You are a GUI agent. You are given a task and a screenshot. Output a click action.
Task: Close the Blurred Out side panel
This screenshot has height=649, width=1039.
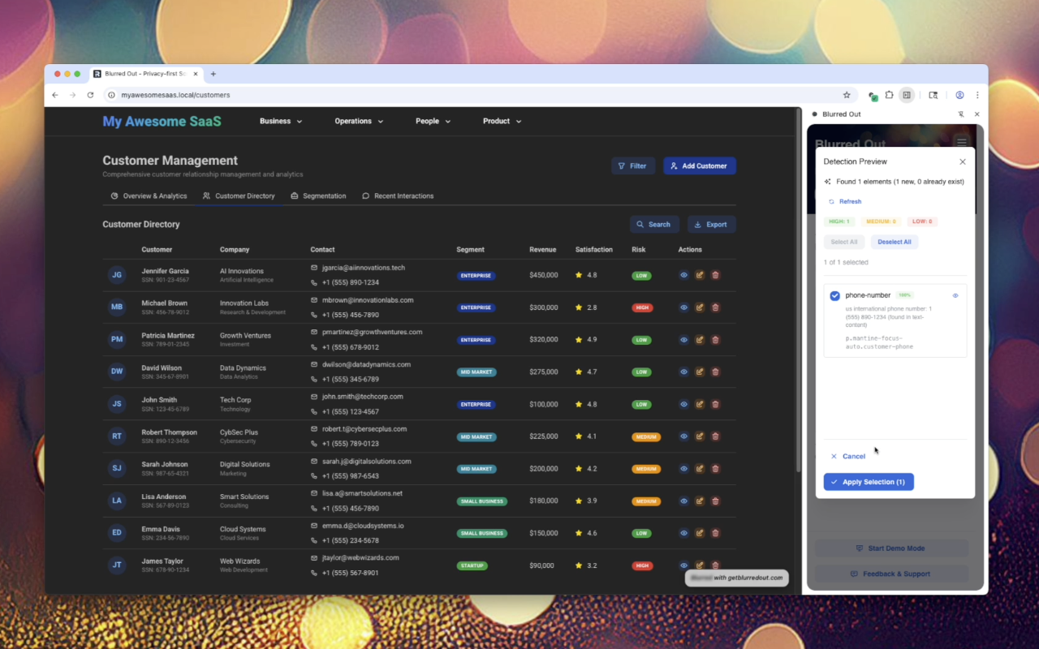[x=976, y=114]
